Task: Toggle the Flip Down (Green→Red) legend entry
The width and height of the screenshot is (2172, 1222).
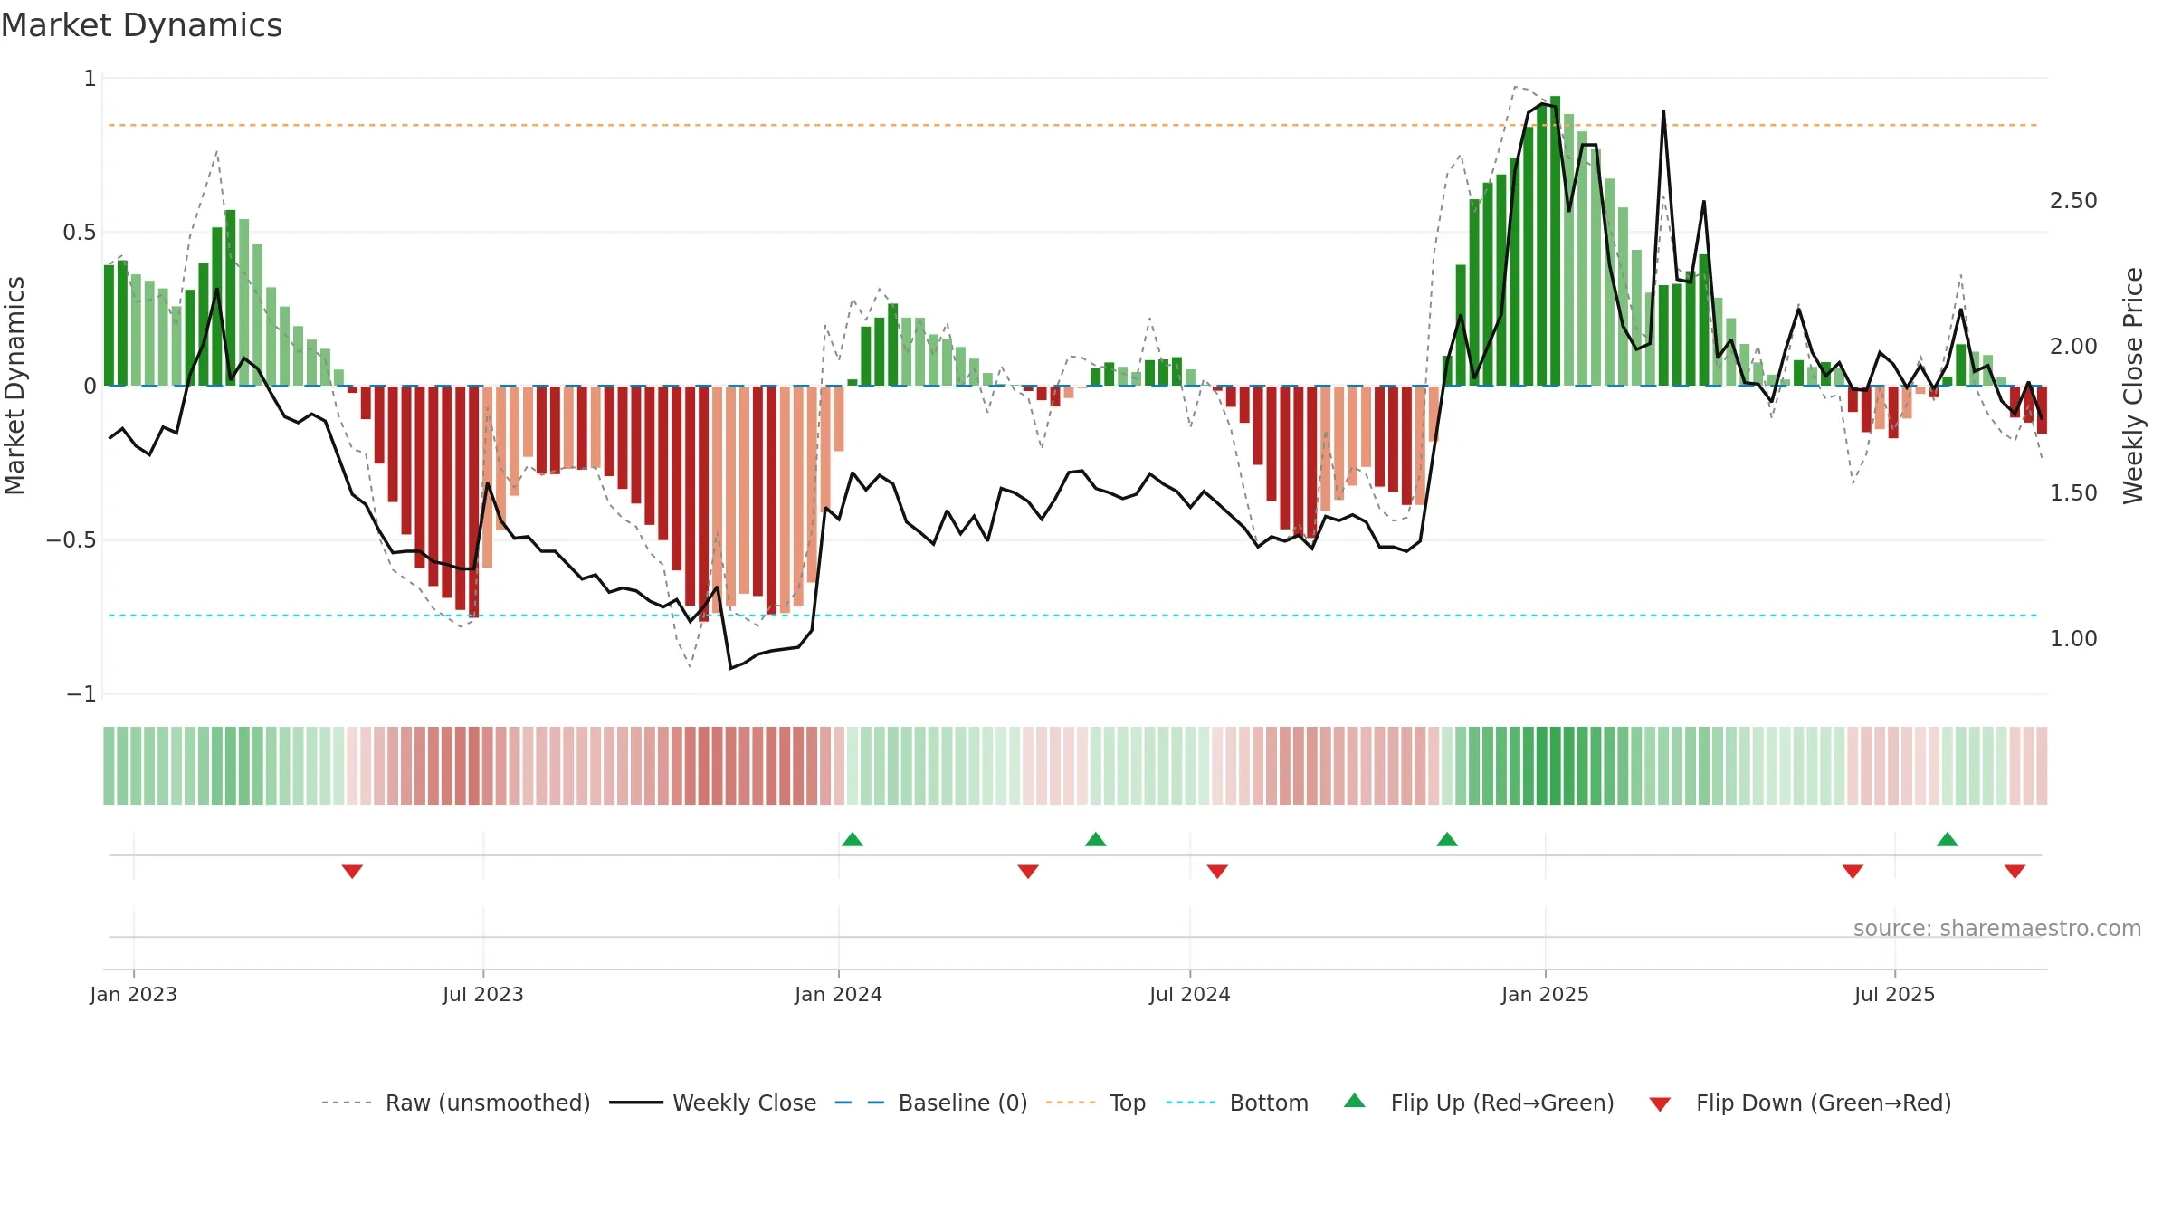Action: pos(1799,1103)
